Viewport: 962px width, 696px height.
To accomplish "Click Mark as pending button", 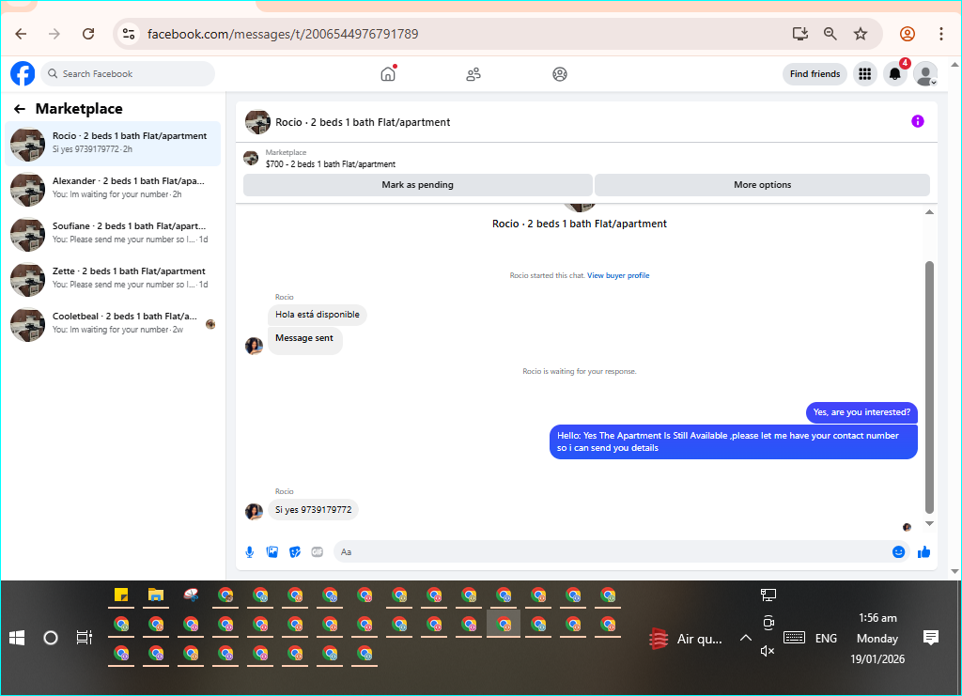I will (418, 185).
